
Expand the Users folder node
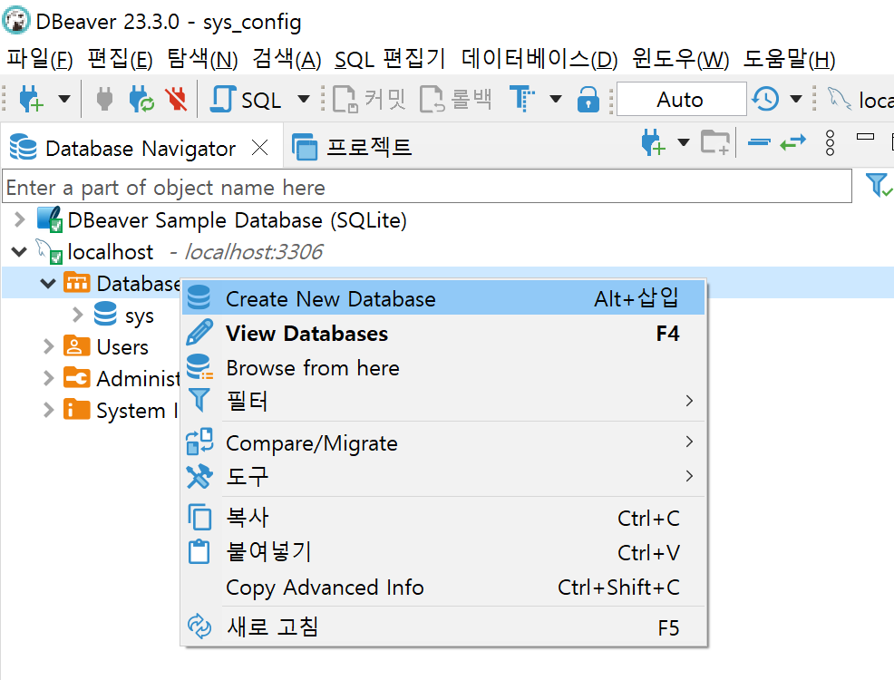click(49, 346)
